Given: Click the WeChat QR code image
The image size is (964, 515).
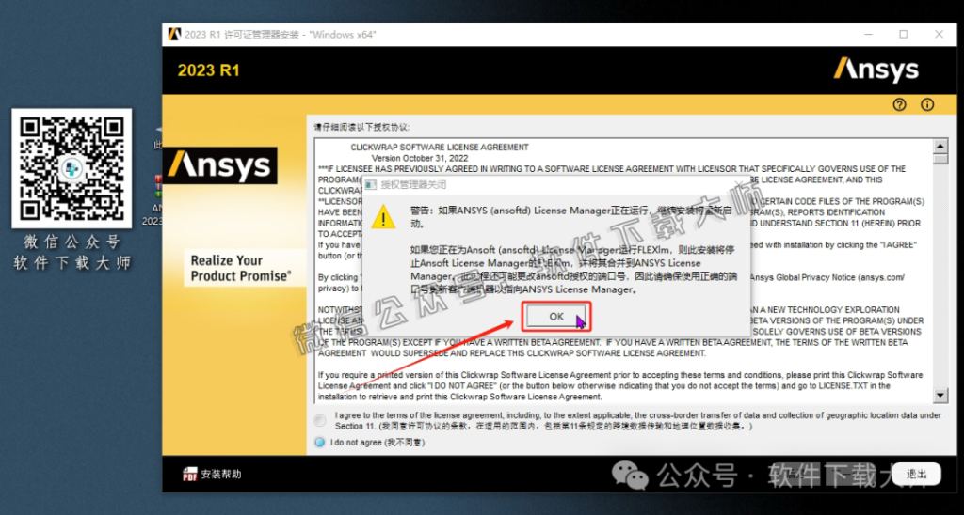Looking at the screenshot, I should pyautogui.click(x=72, y=169).
